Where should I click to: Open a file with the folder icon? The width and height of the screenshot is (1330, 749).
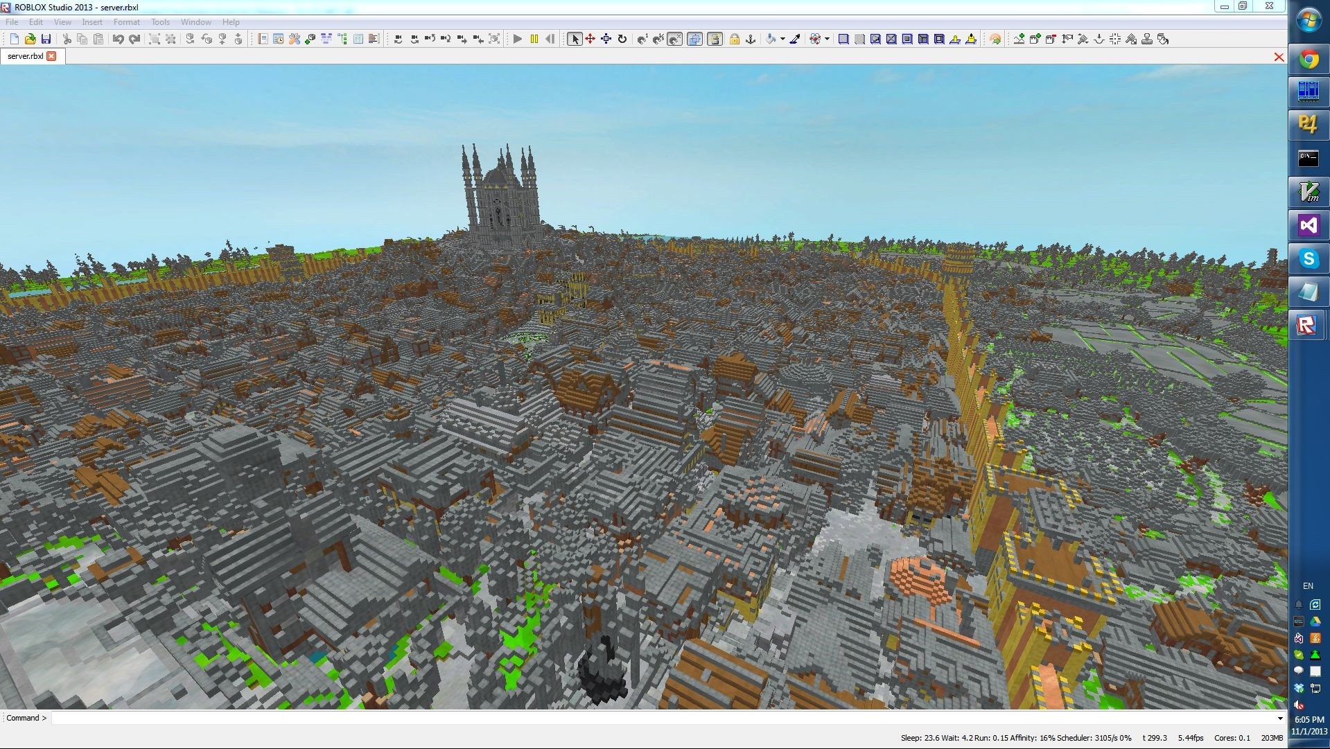(x=30, y=39)
